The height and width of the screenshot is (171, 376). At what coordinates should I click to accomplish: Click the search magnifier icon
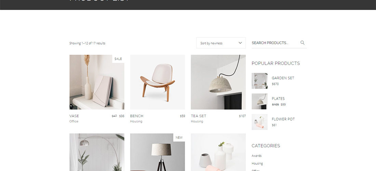coord(303,43)
